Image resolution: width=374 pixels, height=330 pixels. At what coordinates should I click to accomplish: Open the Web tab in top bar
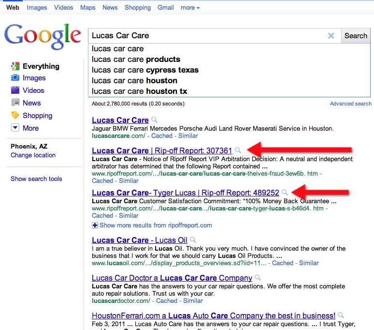(x=13, y=8)
